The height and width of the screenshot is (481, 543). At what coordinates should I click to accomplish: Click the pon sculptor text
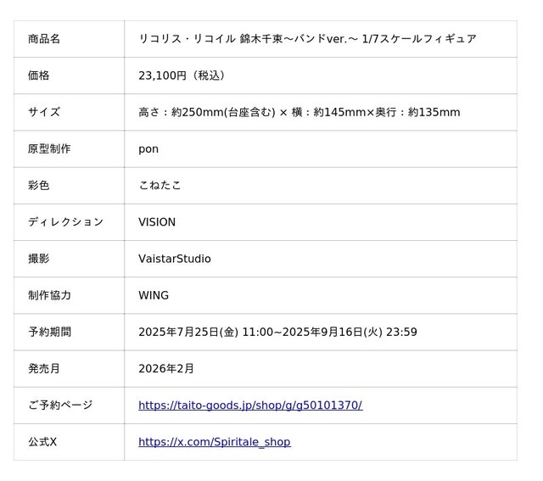[x=148, y=149]
